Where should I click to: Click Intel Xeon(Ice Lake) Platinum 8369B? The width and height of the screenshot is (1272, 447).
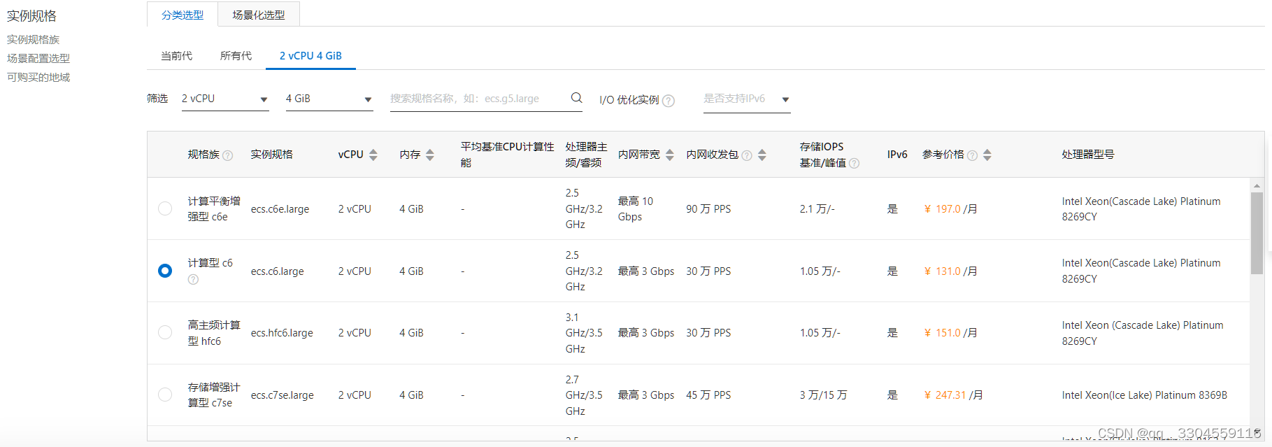[x=1144, y=395]
